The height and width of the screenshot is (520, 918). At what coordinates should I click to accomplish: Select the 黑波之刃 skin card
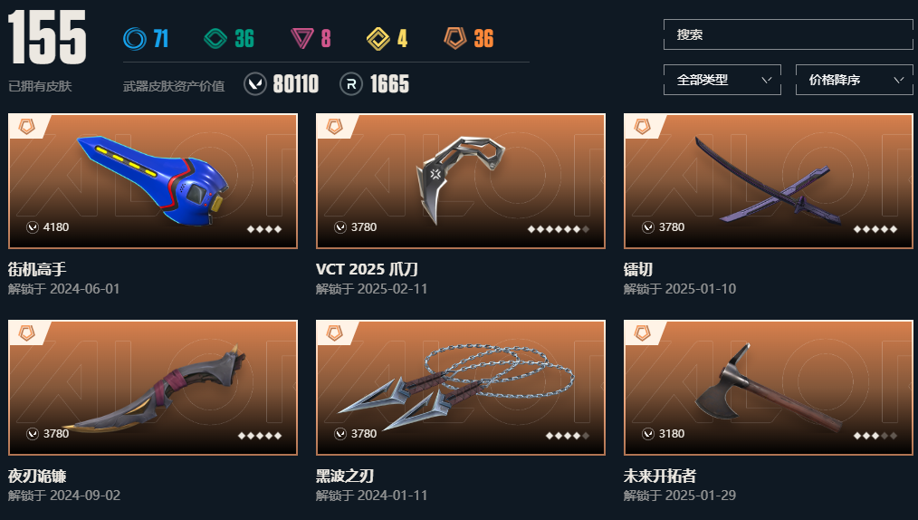[461, 388]
